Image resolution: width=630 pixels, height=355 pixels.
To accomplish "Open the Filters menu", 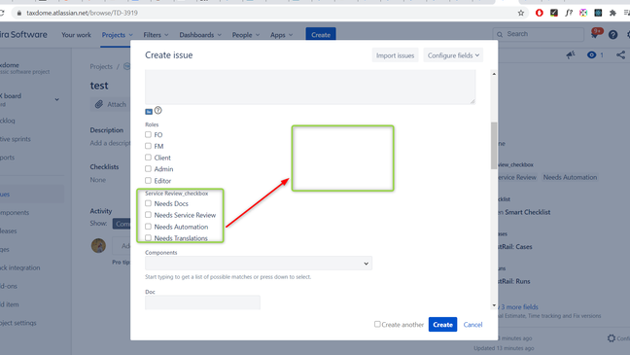I will pos(156,35).
